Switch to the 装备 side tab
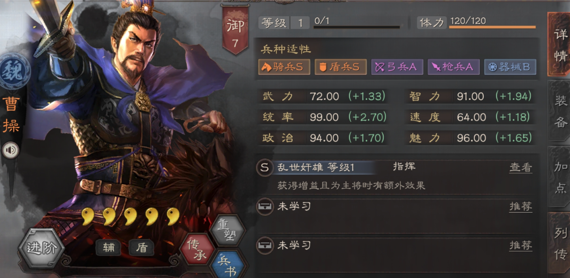 tap(560, 112)
